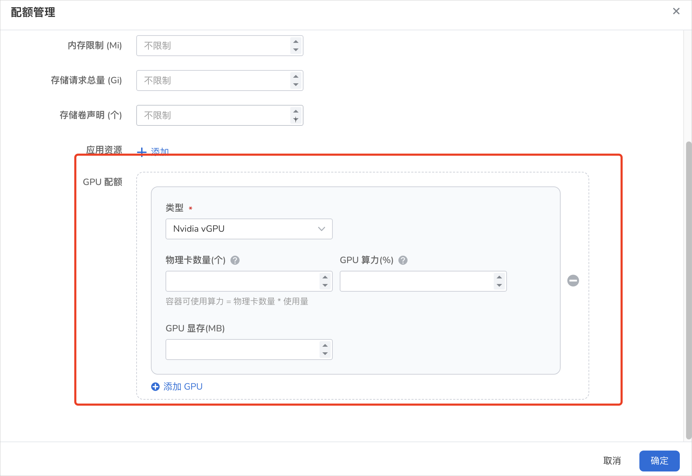Image resolution: width=692 pixels, height=476 pixels.
Task: Click the 存储卷声明 (个) input field
Action: point(220,115)
